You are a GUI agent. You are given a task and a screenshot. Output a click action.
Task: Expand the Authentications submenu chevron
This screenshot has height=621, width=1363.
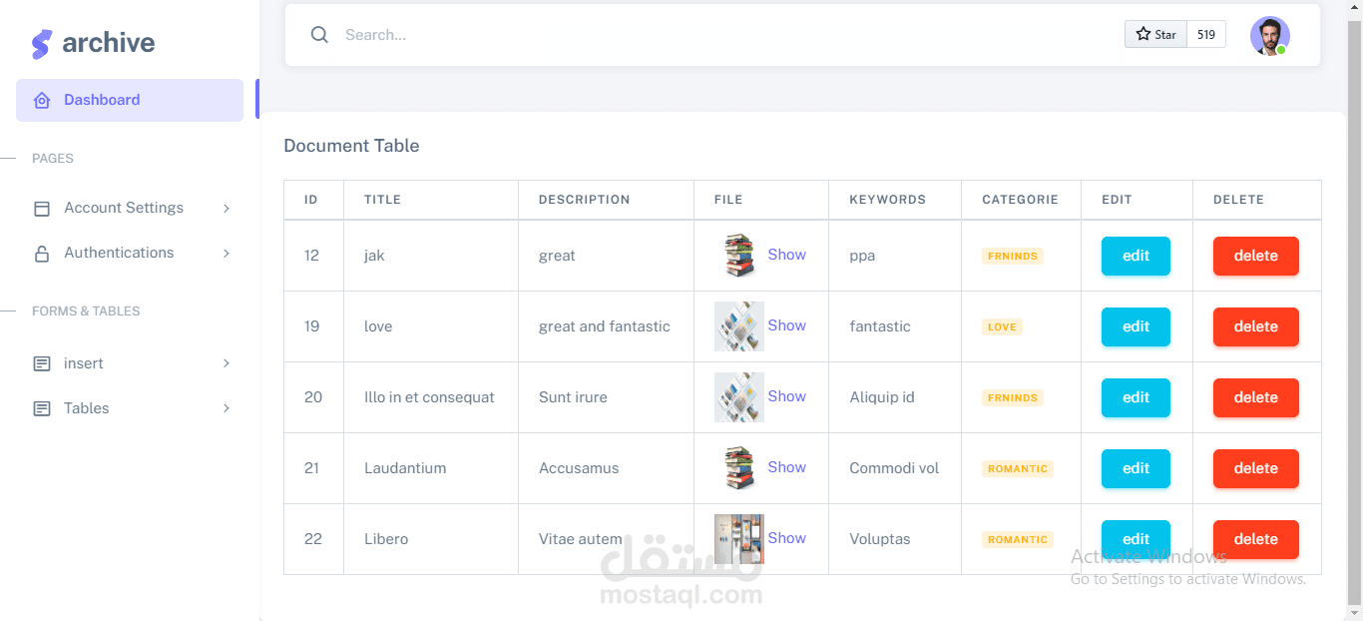(227, 254)
